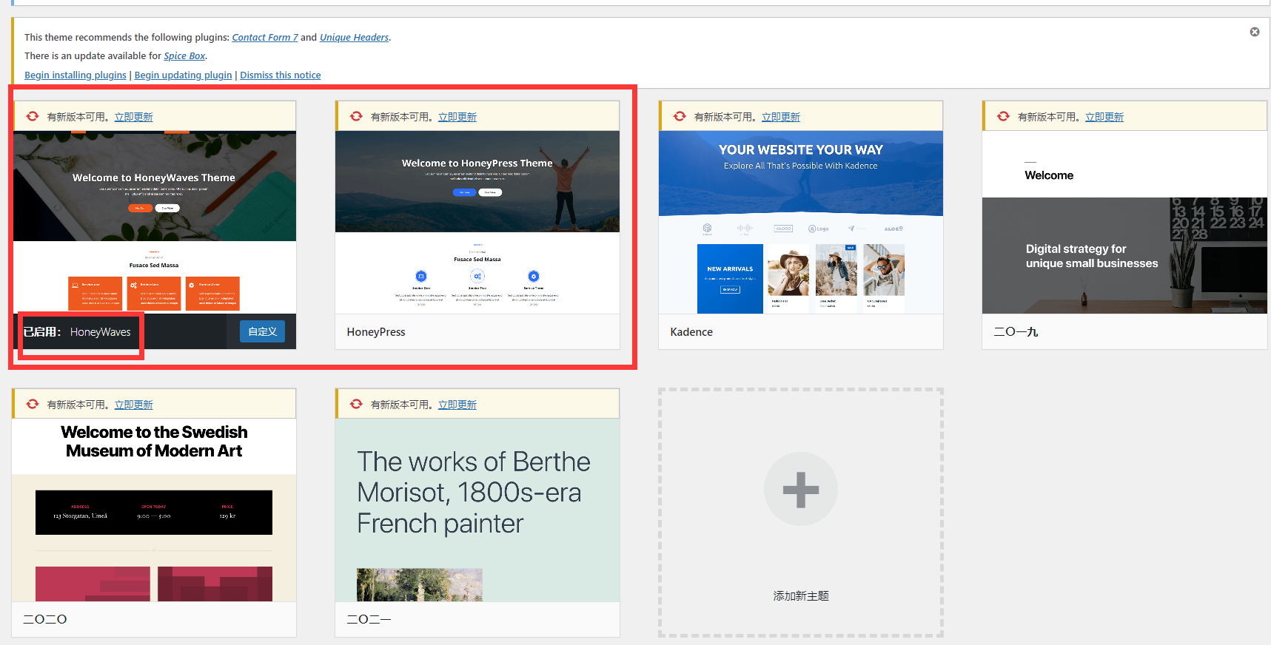Viewport: 1271px width, 645px height.
Task: Open the HoneyWaves theme screenshot
Action: [155, 222]
